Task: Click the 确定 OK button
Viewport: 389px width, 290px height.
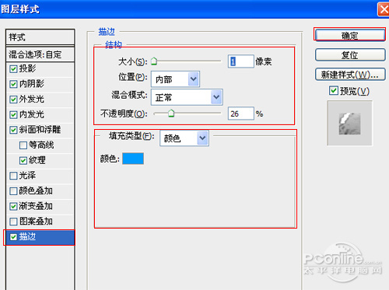Action: coord(350,35)
